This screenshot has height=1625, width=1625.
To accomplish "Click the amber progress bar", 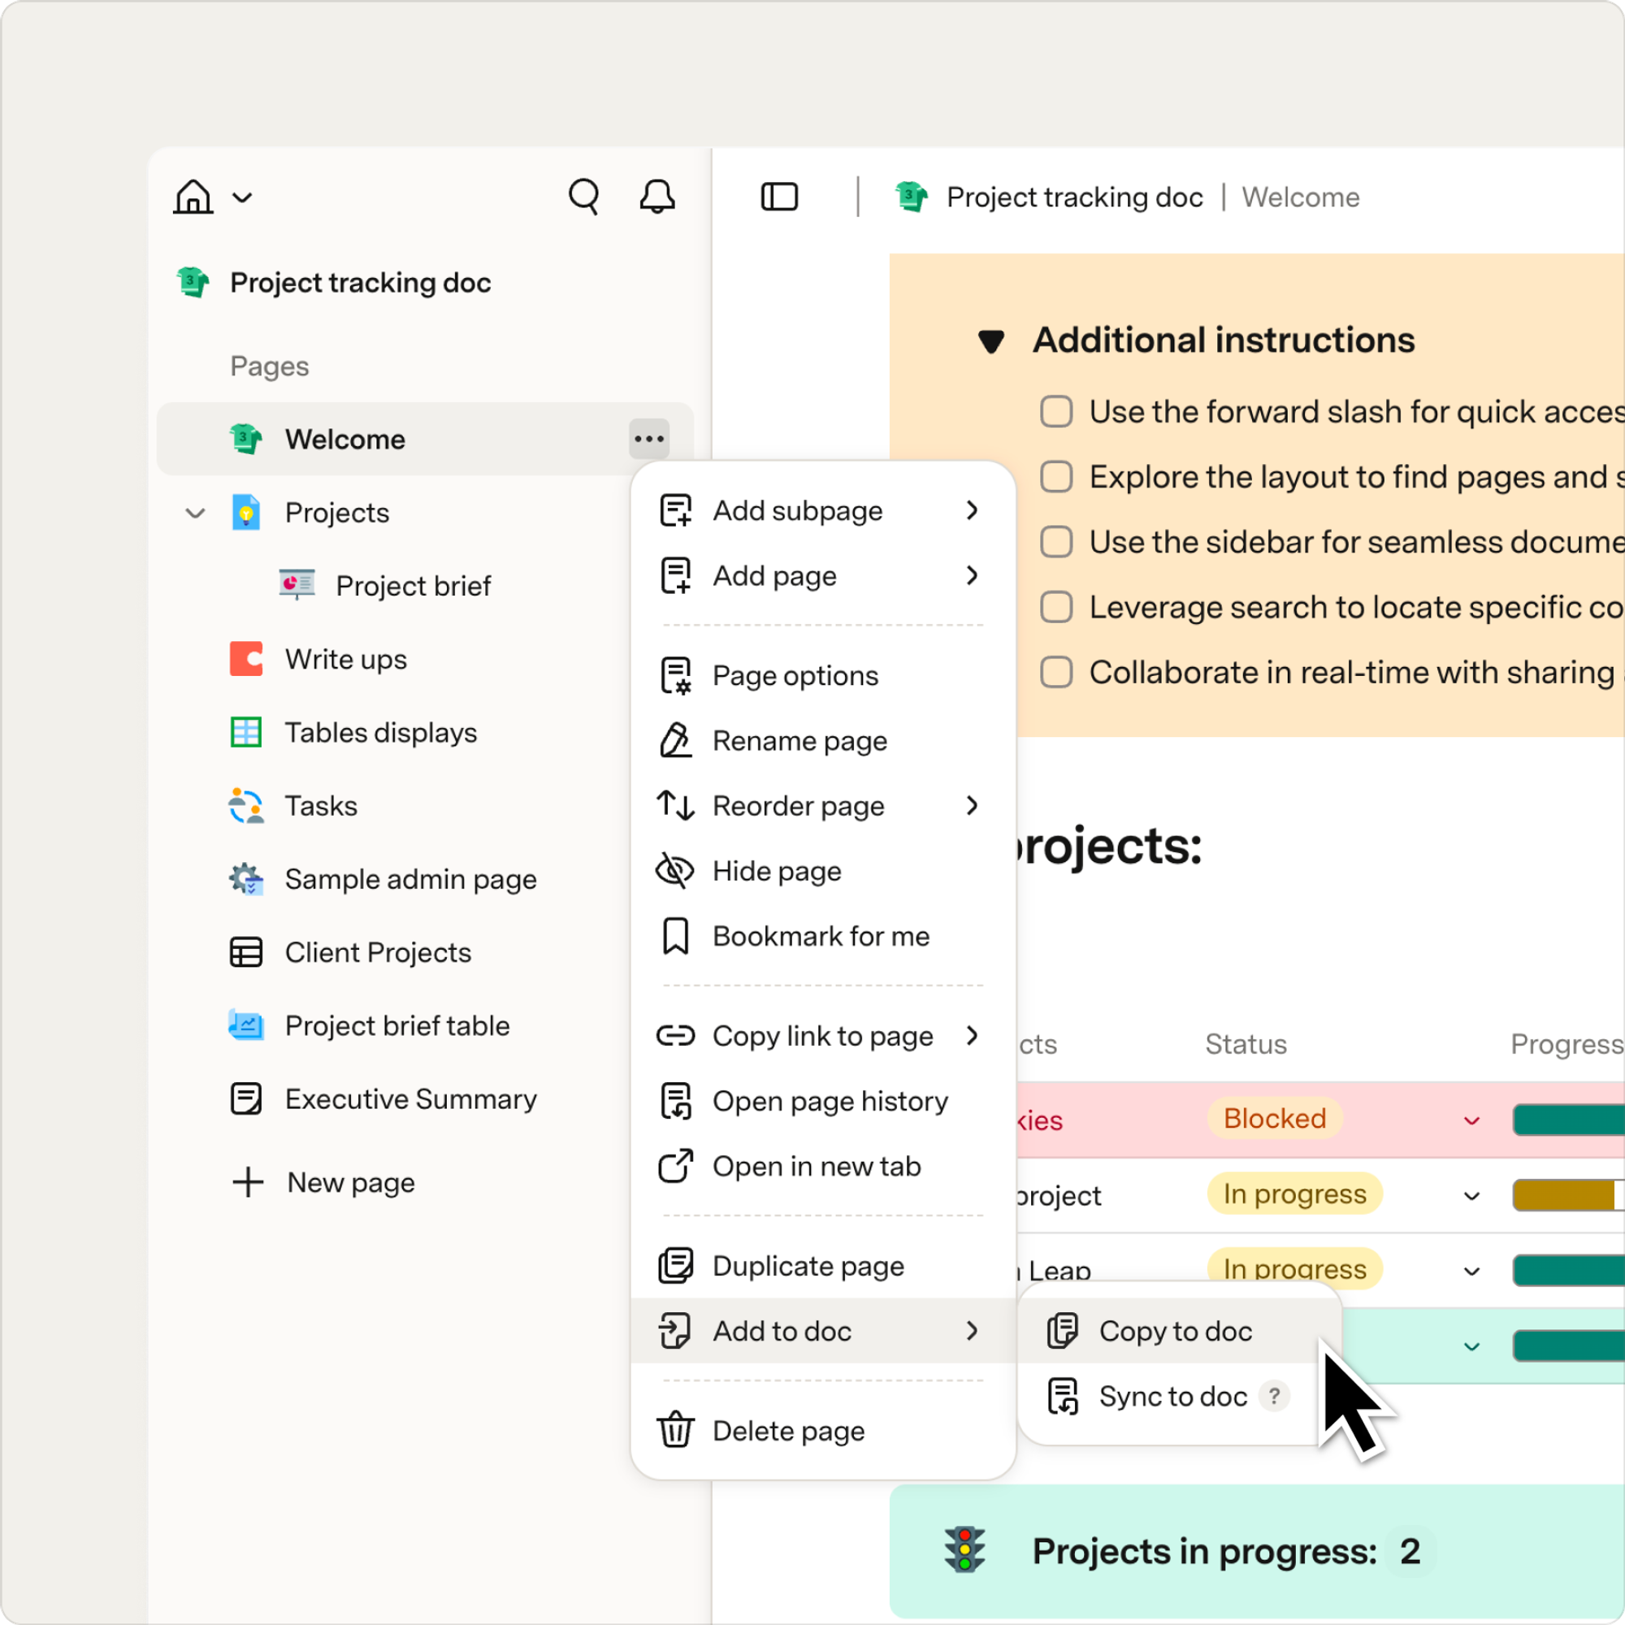I will [x=1568, y=1194].
